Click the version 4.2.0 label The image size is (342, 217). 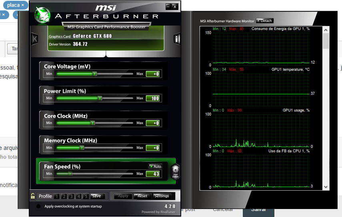(x=170, y=206)
